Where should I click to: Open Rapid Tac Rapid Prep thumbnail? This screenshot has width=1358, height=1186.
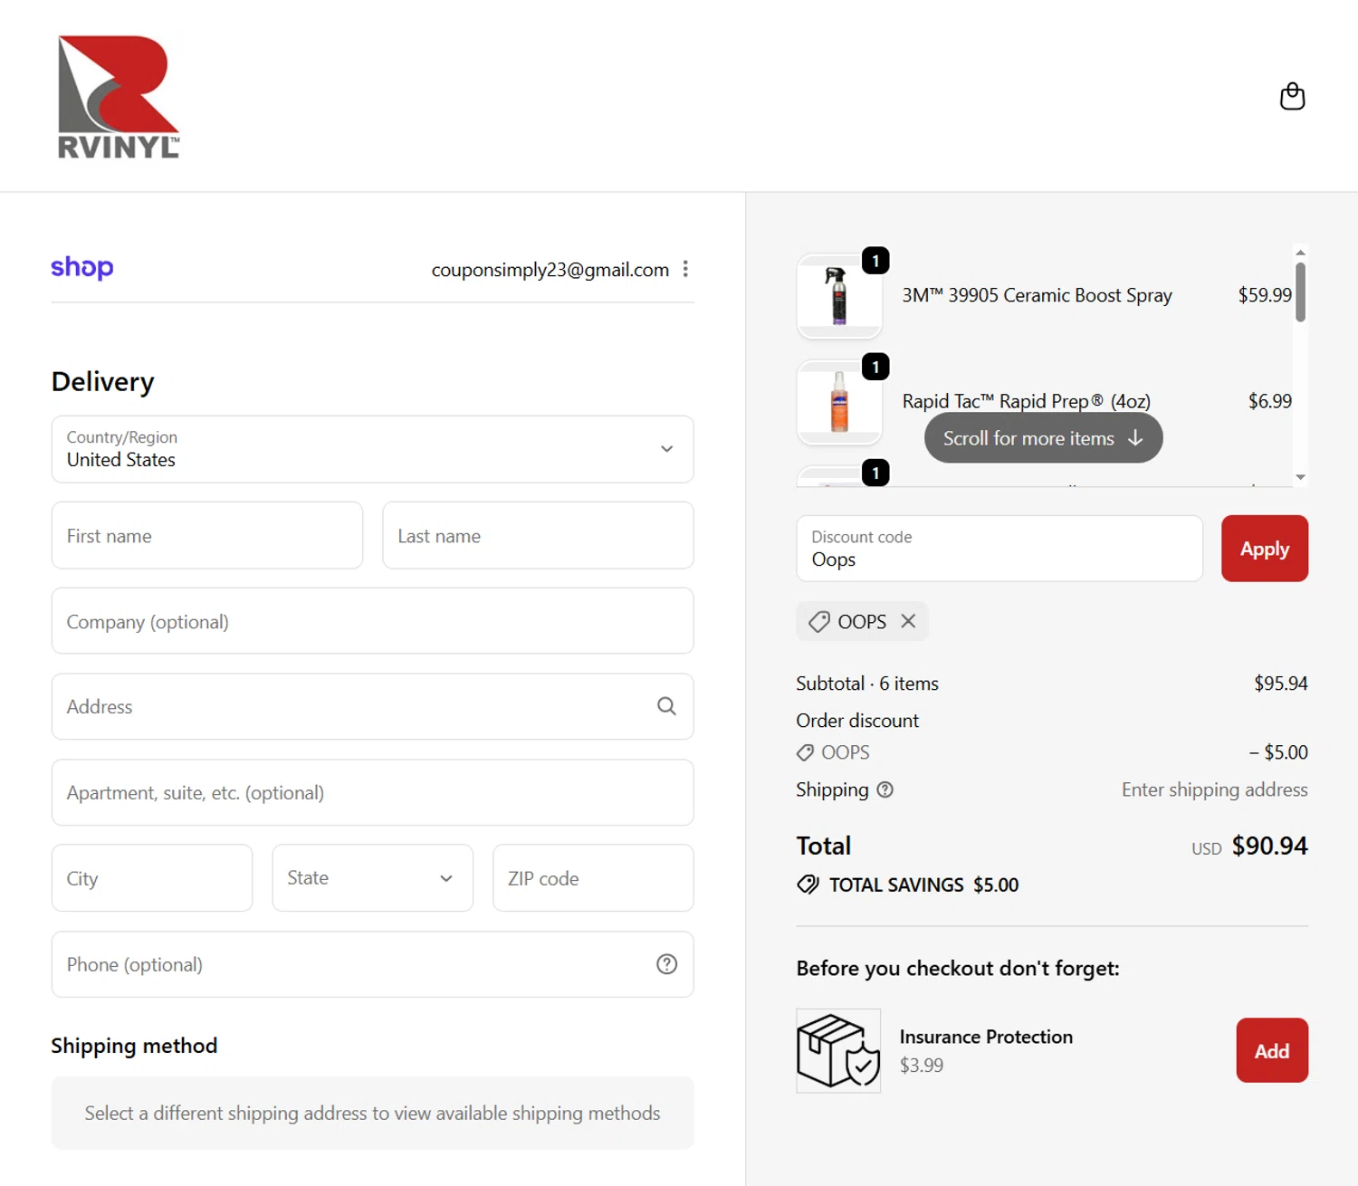point(839,402)
